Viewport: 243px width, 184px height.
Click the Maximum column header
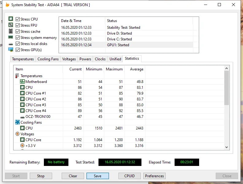(114, 69)
